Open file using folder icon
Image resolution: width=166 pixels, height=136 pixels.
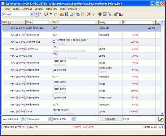pyautogui.click(x=62, y=14)
